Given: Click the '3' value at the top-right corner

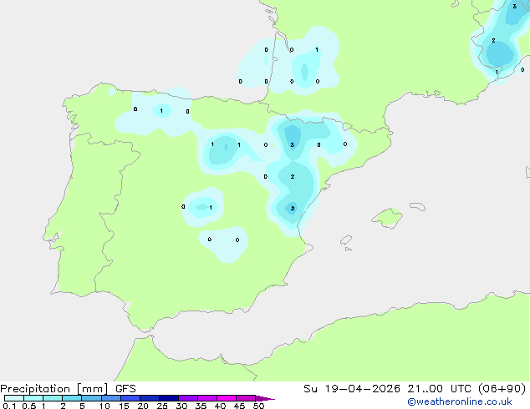Looking at the screenshot, I should (x=514, y=6).
